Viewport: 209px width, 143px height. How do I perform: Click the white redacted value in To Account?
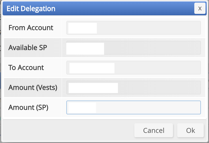[92, 68]
